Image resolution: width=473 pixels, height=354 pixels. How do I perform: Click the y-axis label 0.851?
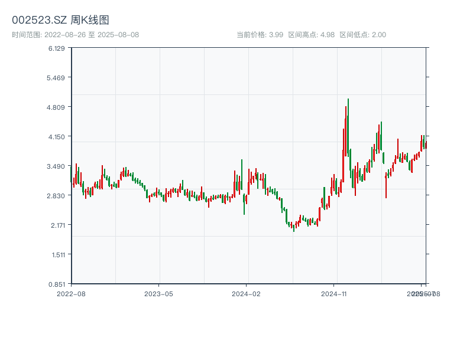coord(56,284)
